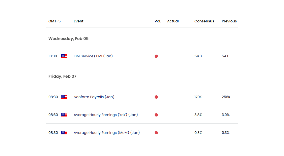Select the Vol. column header
The width and height of the screenshot is (284, 156).
[x=158, y=21]
